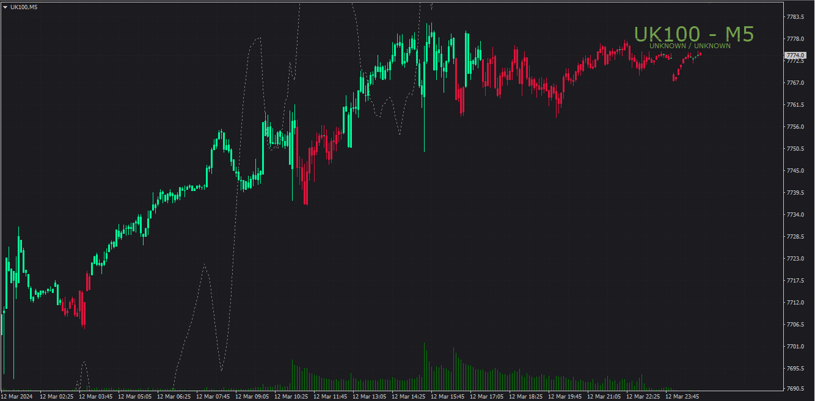Viewport: 815px width, 401px height.
Task: Select the 12 Mar 2024 date label
Action: pos(17,396)
